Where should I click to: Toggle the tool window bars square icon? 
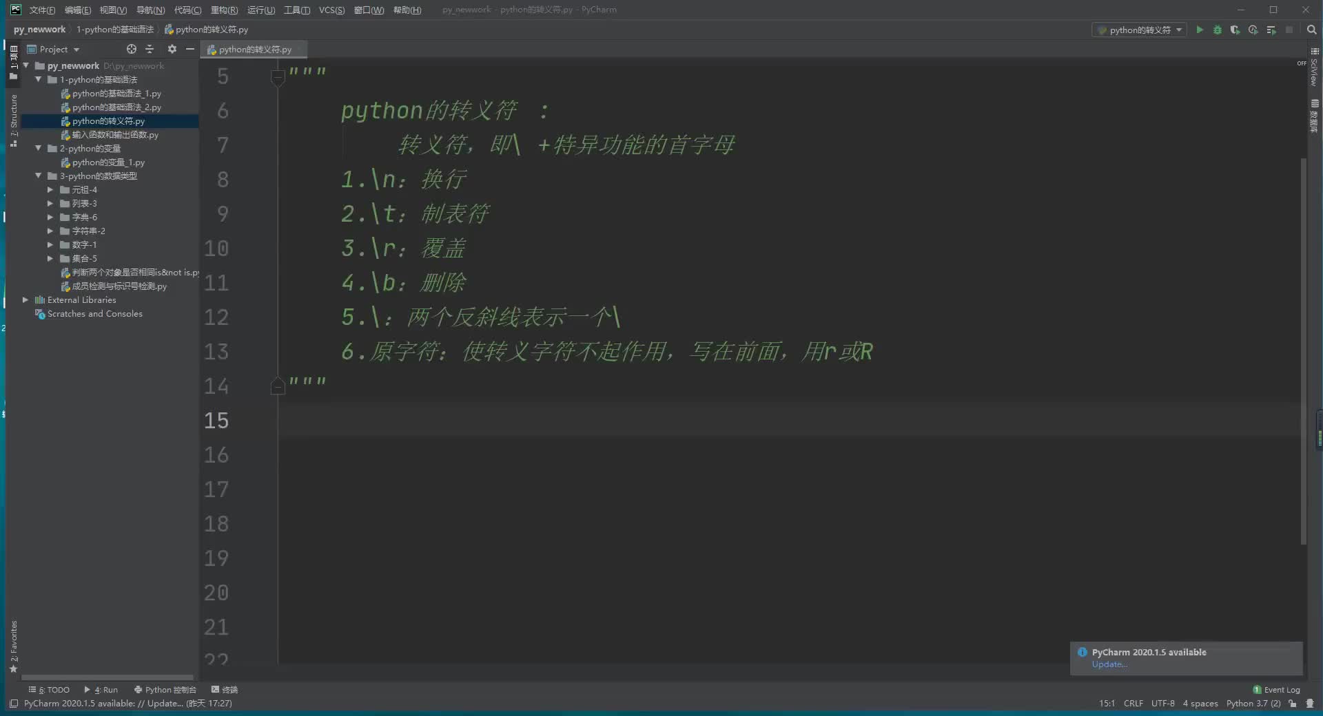point(14,703)
